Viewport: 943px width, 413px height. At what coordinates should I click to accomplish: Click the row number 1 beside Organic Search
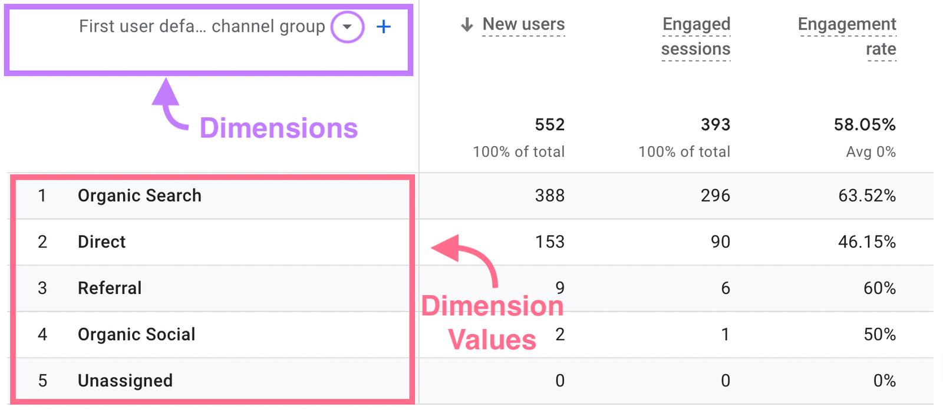coord(42,196)
